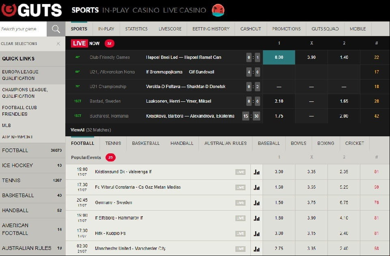Click the search magnifier icon

56,29
